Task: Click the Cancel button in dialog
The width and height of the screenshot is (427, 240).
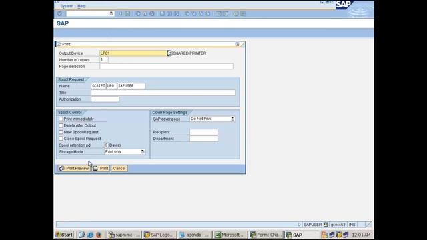Action: (x=119, y=169)
